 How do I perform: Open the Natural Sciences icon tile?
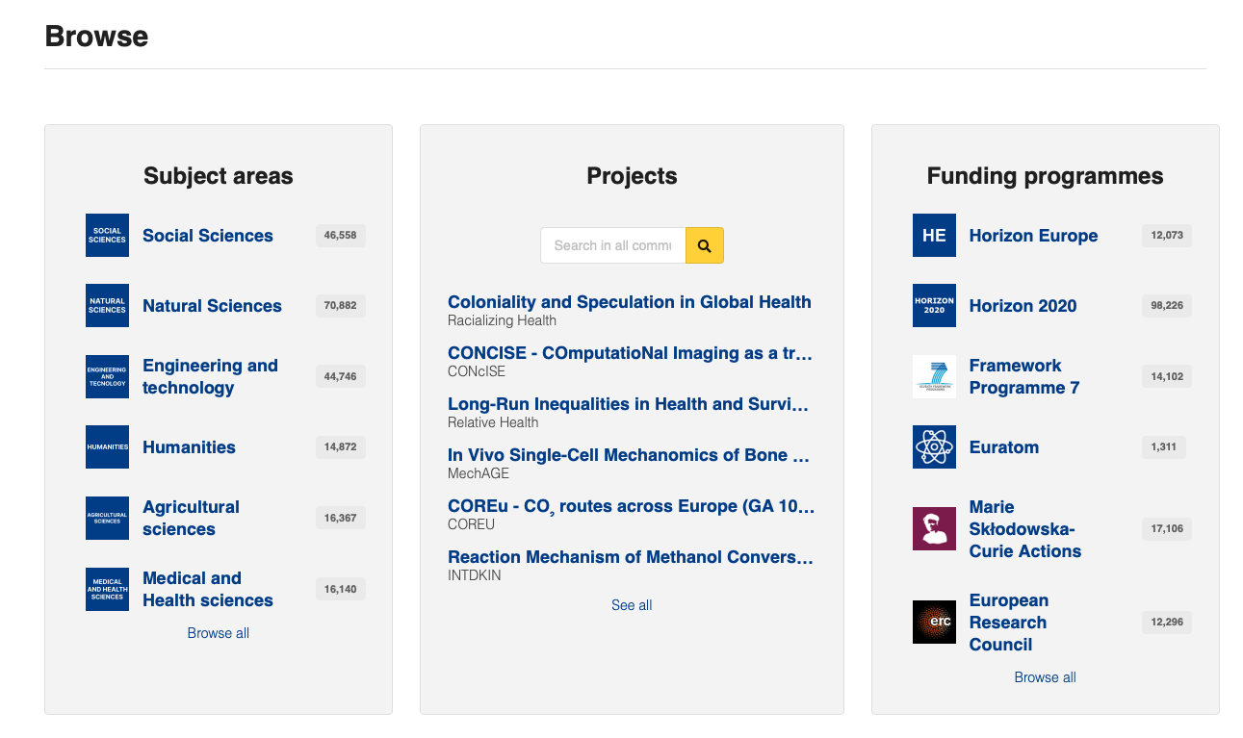tap(107, 305)
